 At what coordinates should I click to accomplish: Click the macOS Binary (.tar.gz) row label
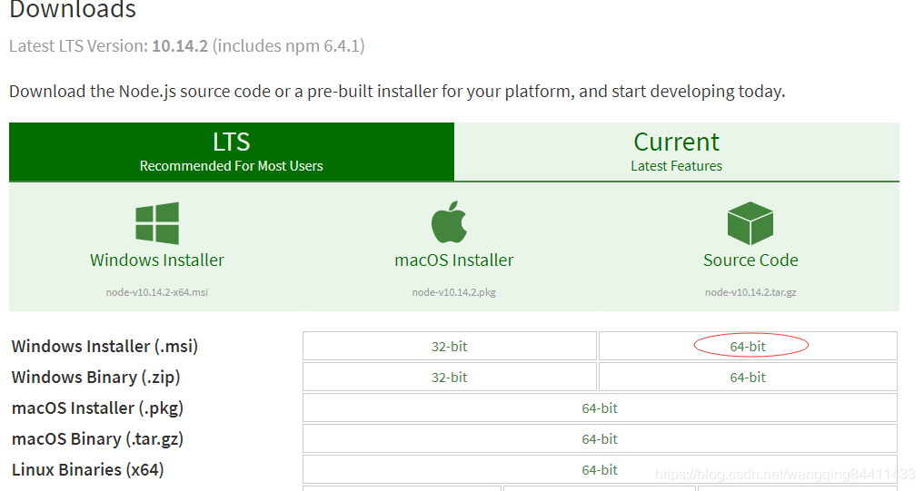point(97,439)
